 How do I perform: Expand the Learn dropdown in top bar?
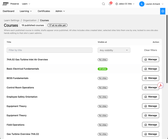(26, 4)
